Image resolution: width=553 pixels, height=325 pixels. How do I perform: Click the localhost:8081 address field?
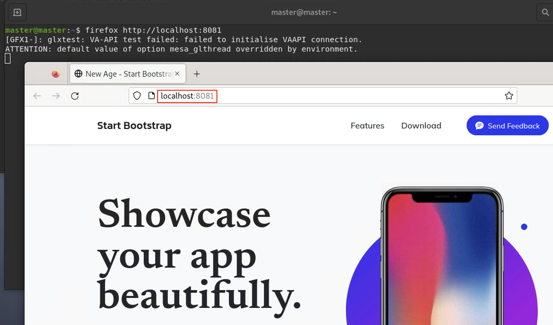[x=187, y=96]
